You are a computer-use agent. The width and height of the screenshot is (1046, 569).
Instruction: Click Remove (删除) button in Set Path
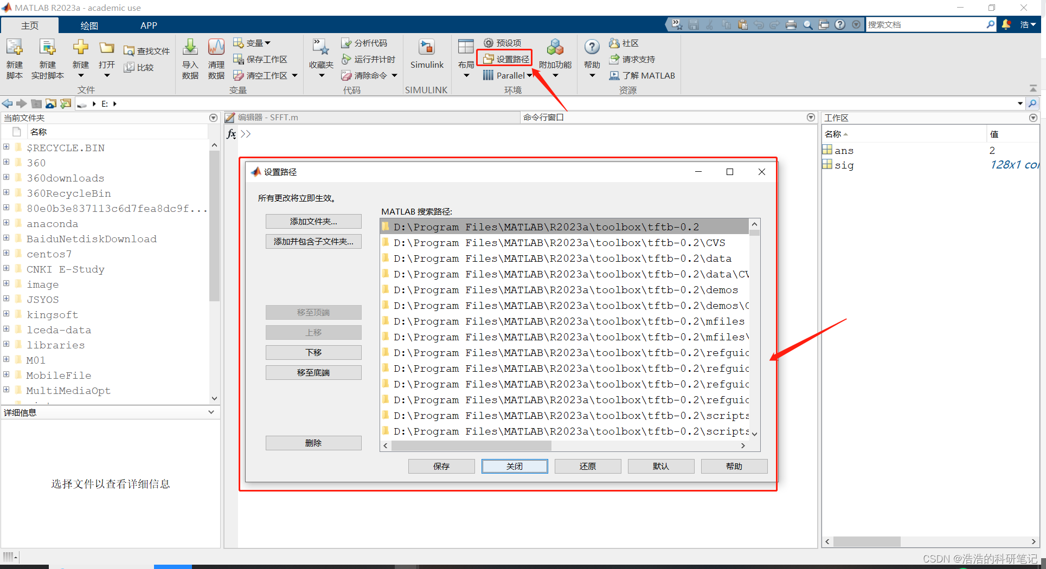tap(313, 443)
